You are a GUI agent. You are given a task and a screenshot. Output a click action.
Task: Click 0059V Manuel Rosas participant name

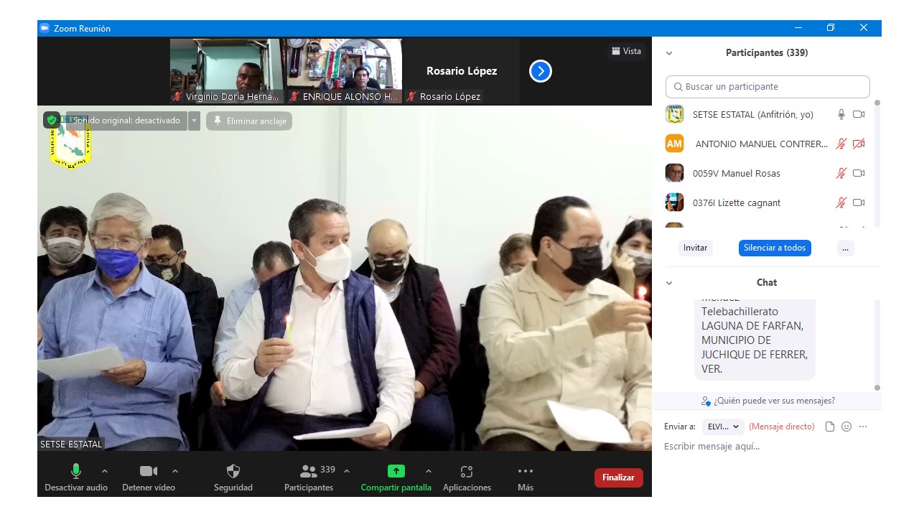pyautogui.click(x=736, y=173)
